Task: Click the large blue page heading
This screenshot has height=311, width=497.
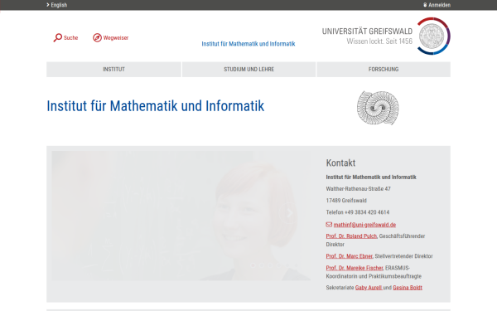Action: click(156, 106)
